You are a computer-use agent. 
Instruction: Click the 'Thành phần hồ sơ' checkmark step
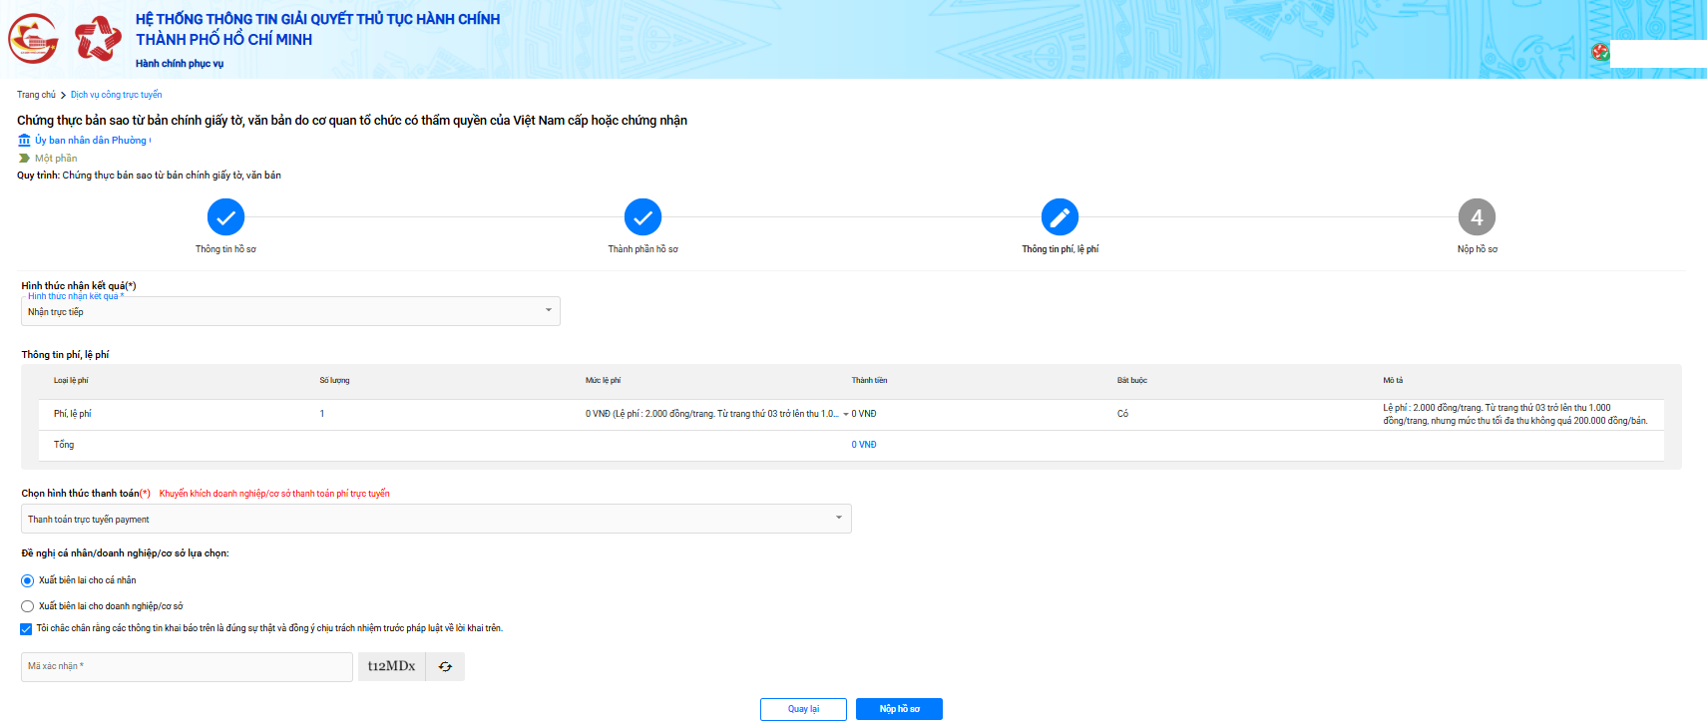(642, 216)
